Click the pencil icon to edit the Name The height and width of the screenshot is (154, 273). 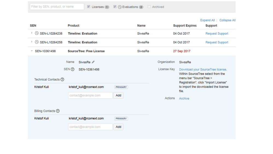(93, 62)
